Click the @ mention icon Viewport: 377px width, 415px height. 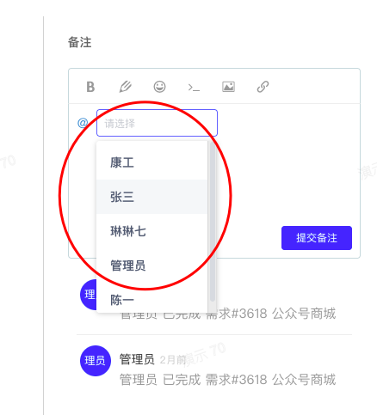83,123
